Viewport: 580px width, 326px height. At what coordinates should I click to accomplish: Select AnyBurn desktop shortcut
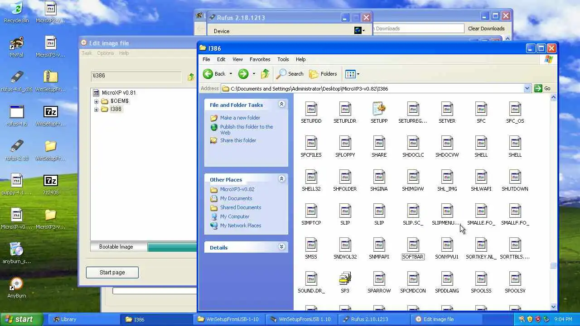[x=16, y=288]
